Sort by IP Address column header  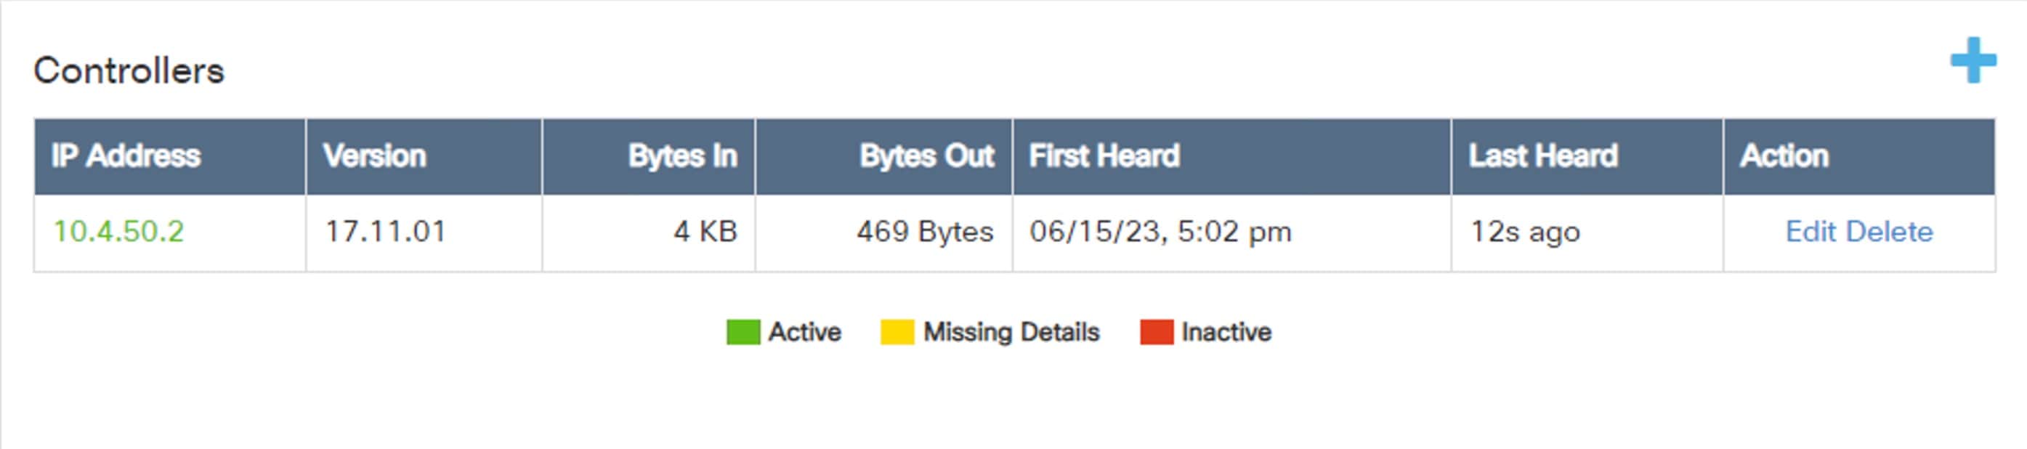click(x=126, y=155)
